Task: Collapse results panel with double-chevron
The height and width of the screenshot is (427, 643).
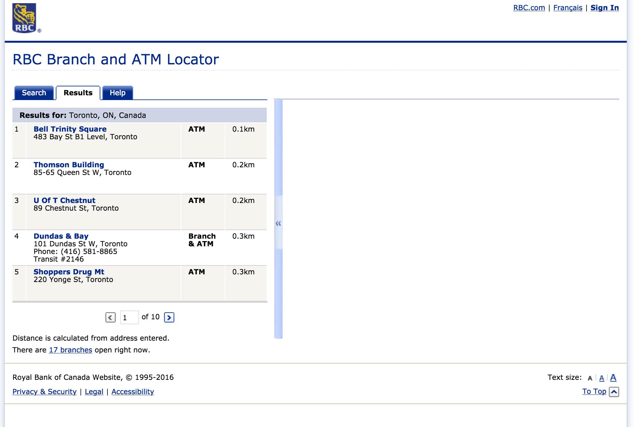Action: [278, 223]
